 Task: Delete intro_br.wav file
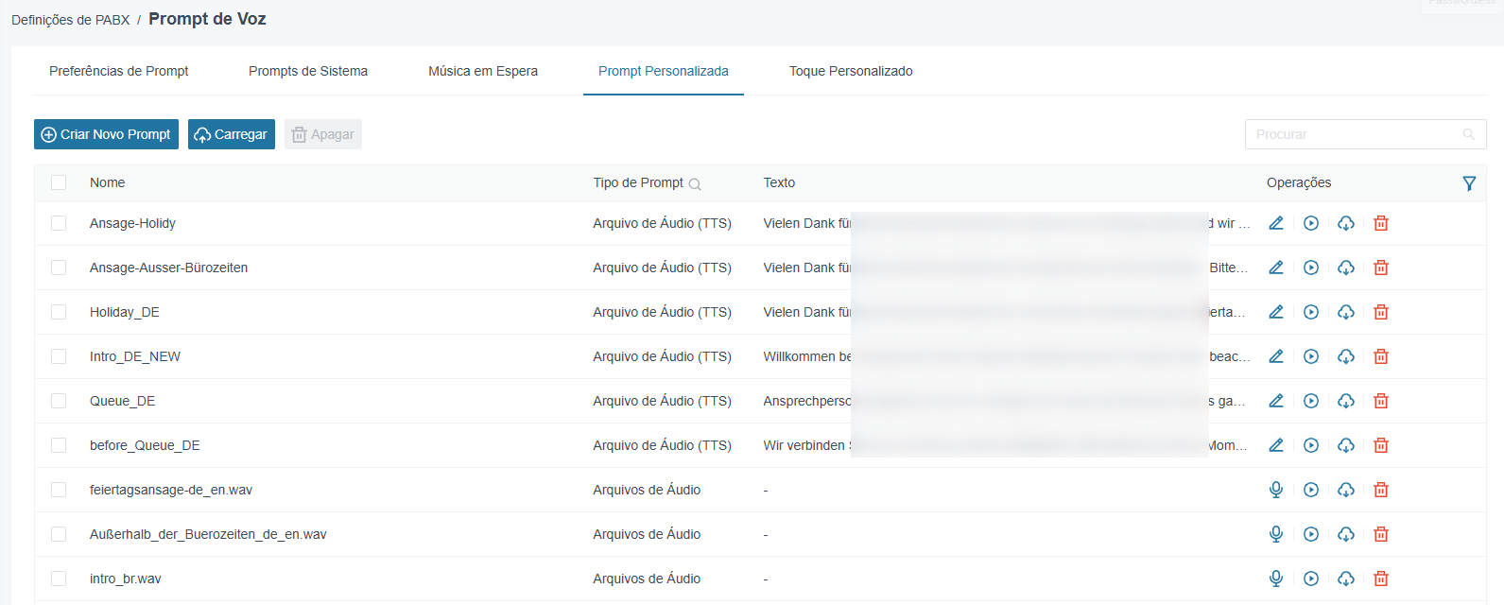(1381, 579)
